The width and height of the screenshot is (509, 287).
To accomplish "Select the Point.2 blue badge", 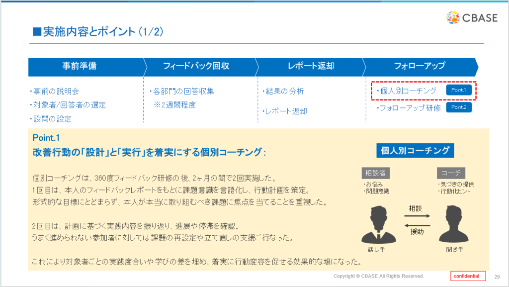I will [458, 107].
